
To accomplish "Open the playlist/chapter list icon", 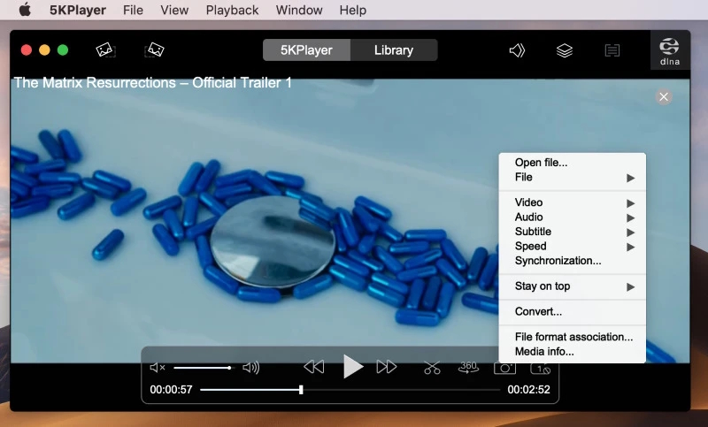I will (x=612, y=50).
